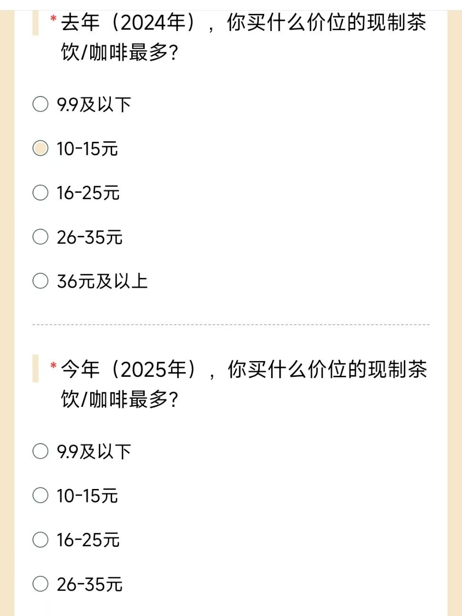Viewport: 462px width, 616px height.
Task: Click the 36元及以上 label text for 2024
Action: [x=102, y=281]
